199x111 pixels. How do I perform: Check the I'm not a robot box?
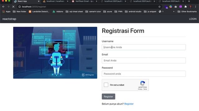point(106,85)
